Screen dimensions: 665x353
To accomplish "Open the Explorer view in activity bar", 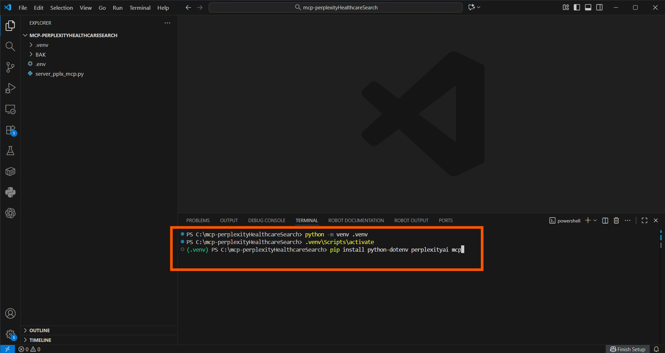I will [10, 26].
